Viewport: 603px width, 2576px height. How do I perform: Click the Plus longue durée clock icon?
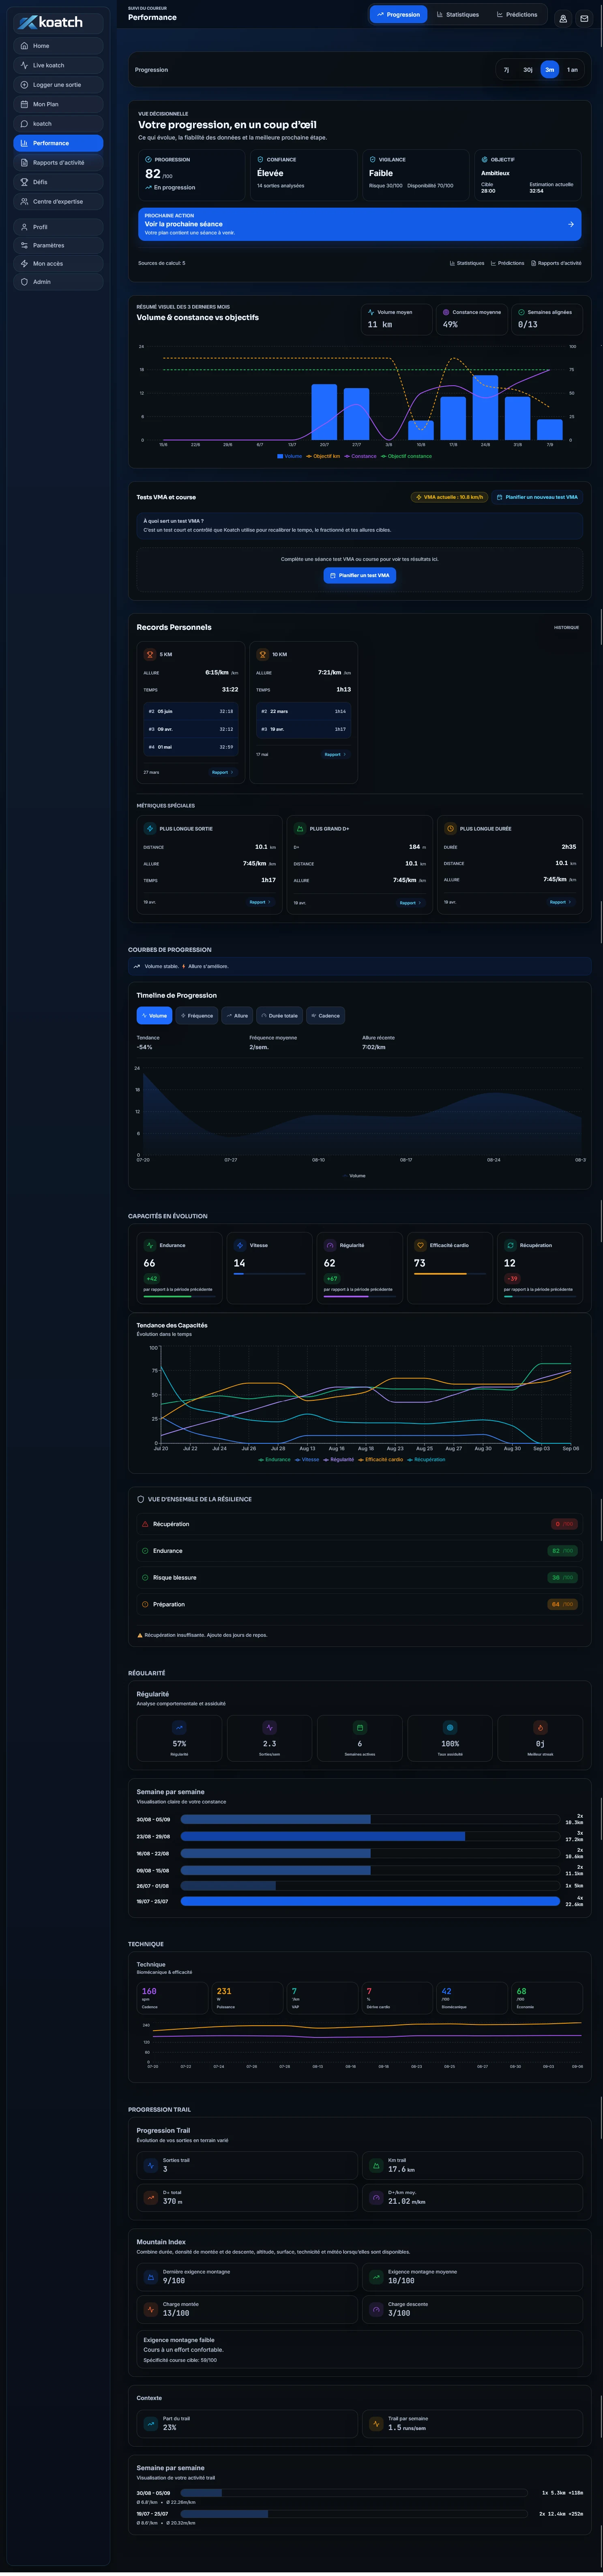[x=450, y=828]
